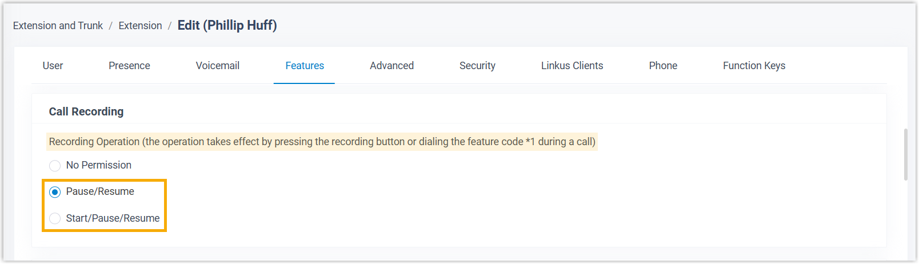Switch to the Presence tab
The image size is (919, 264).
[129, 66]
